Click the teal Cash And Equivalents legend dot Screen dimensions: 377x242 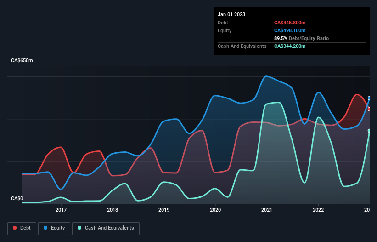tap(79, 228)
